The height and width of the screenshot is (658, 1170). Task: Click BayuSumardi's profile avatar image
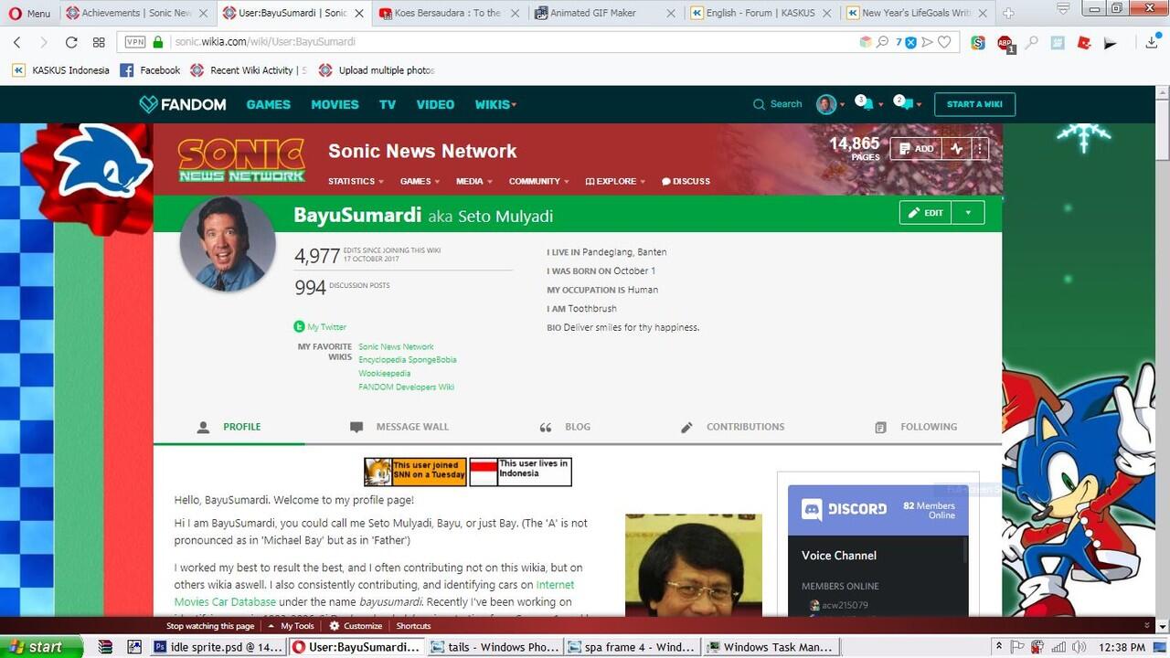click(x=228, y=244)
